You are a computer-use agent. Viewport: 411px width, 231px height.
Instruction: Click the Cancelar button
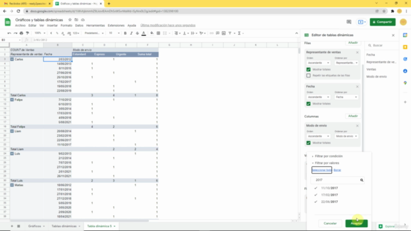tap(330, 223)
